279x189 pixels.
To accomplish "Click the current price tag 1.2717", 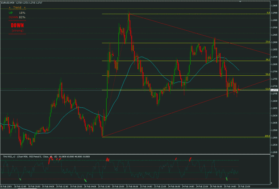I will 275,90.
